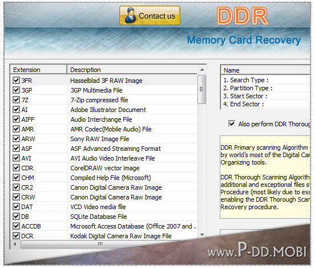Uncheck the ARW extension checkbox
The height and width of the screenshot is (268, 314).
pos(16,139)
